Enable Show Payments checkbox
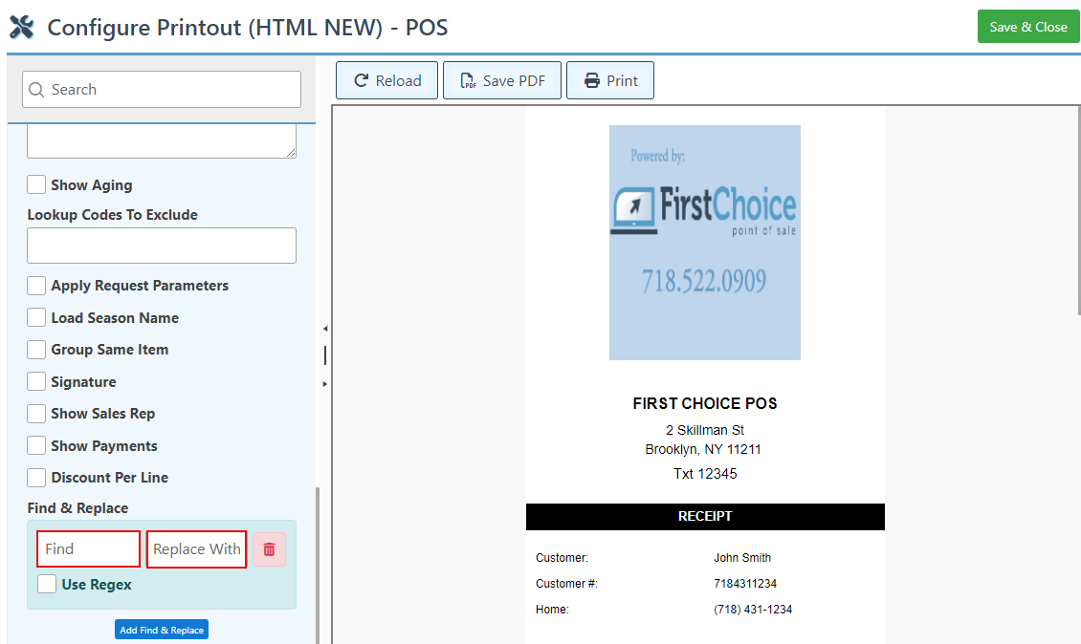Image resolution: width=1081 pixels, height=644 pixels. coord(36,445)
